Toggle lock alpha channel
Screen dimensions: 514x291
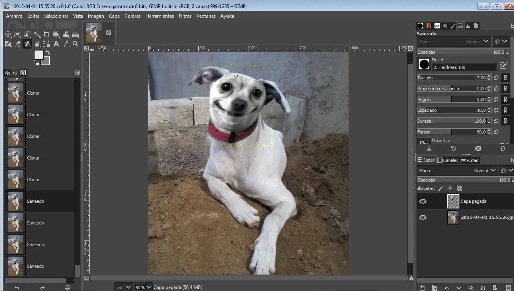[x=460, y=188]
